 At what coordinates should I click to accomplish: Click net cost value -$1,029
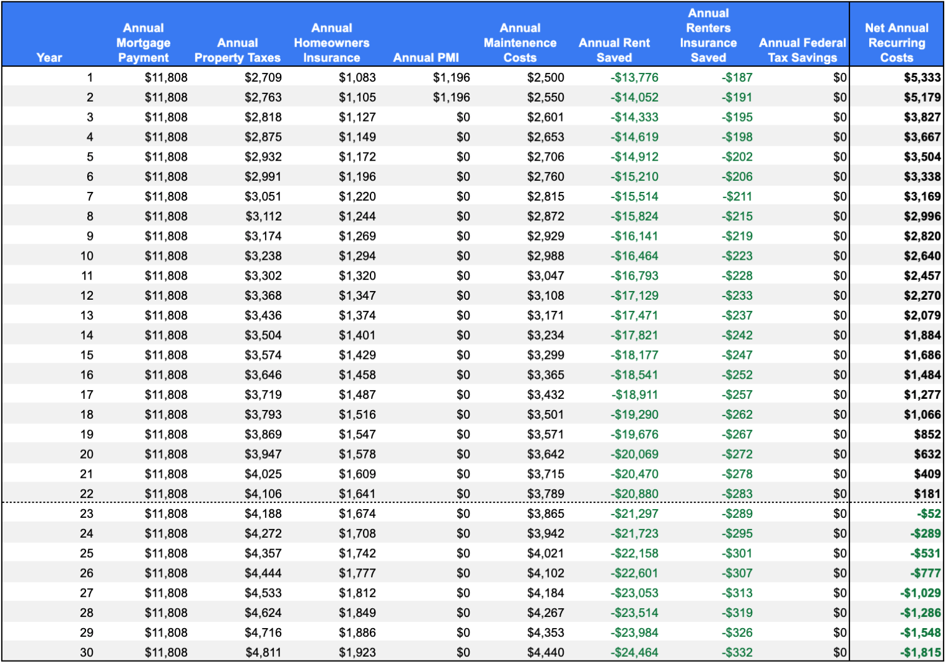[920, 593]
